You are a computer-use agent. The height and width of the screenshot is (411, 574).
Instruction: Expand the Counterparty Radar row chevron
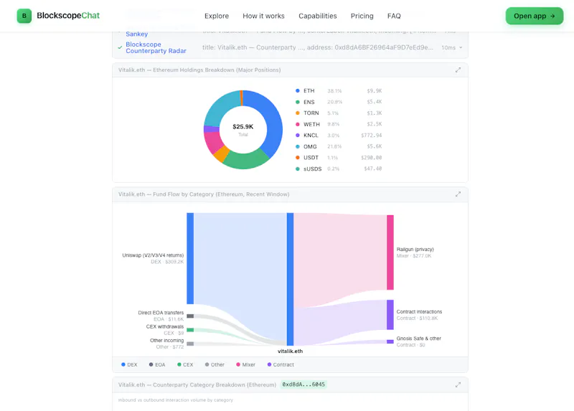click(461, 47)
